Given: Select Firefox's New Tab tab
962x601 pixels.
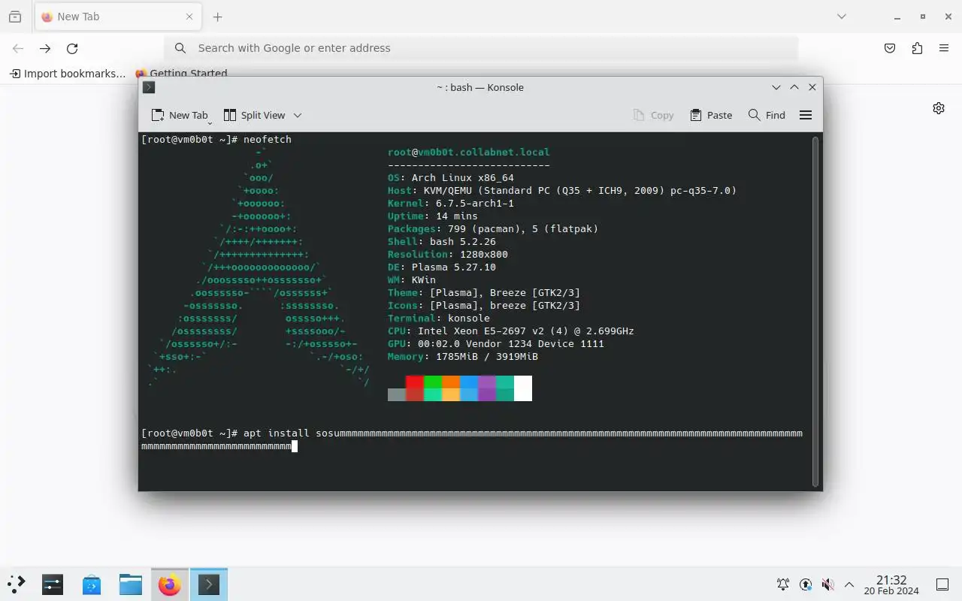Looking at the screenshot, I should [116, 17].
